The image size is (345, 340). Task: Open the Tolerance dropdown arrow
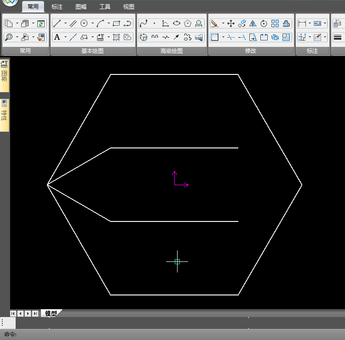pyautogui.click(x=325, y=23)
